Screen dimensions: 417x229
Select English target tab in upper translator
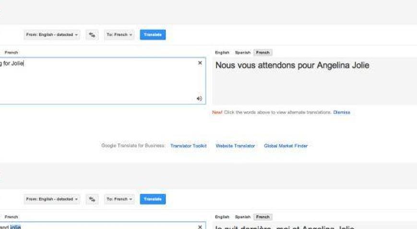click(x=222, y=52)
